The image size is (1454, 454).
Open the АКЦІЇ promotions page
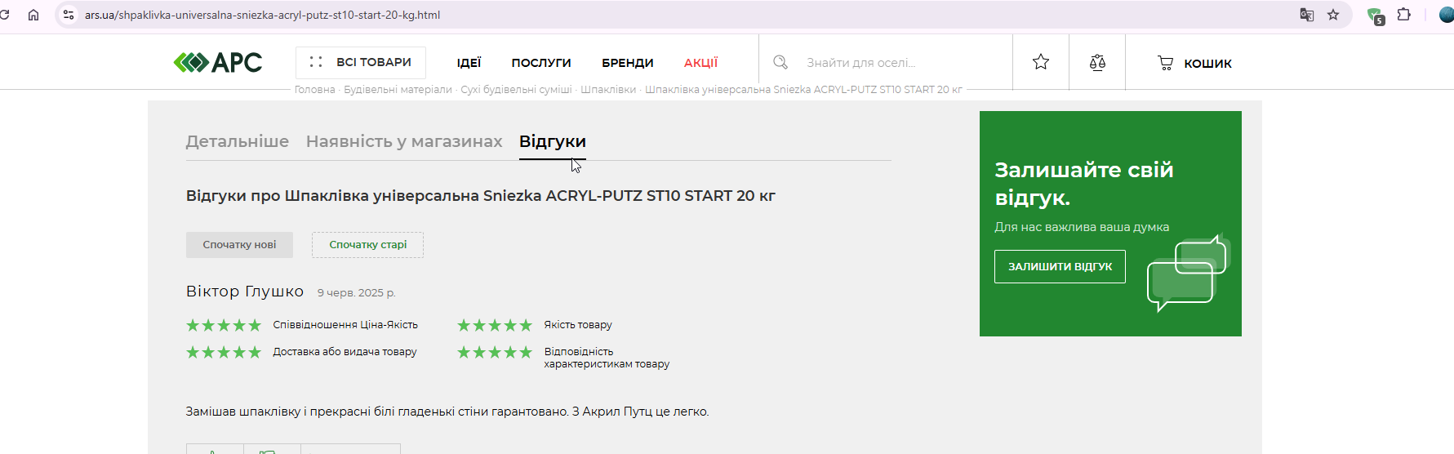click(700, 63)
